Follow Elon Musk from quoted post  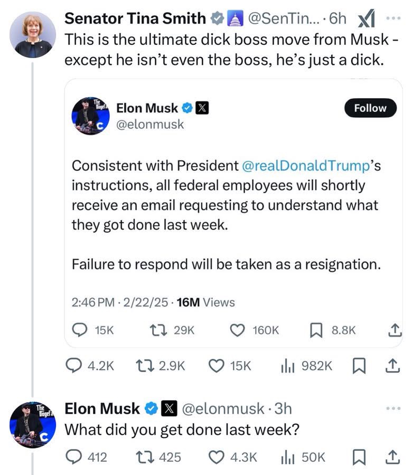point(370,108)
